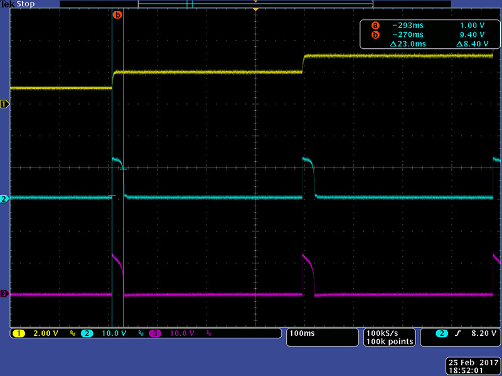Click the Δ23.0ms cursor delta time value
The width and height of the screenshot is (502, 376).
tap(407, 44)
